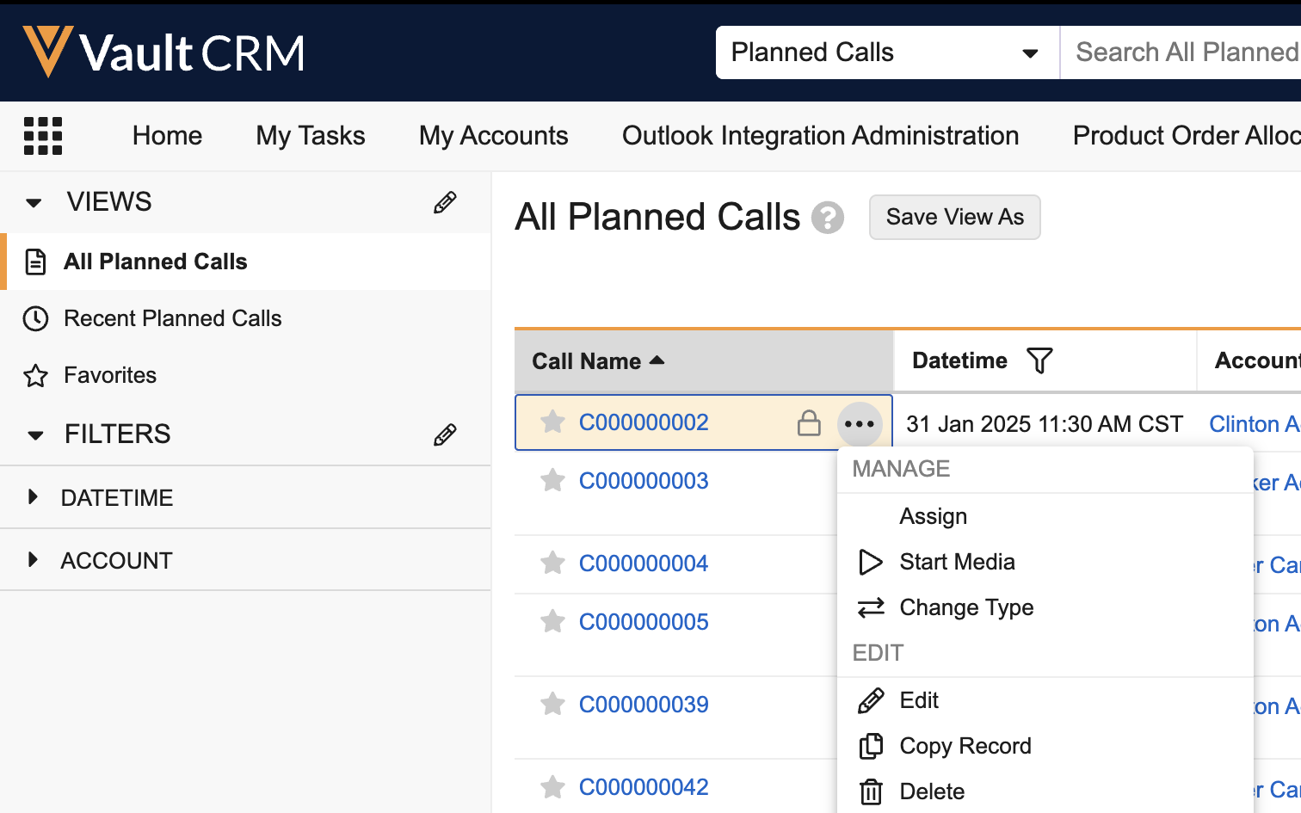Select Change Type from the actions menu
This screenshot has height=813, width=1301.
tap(965, 608)
